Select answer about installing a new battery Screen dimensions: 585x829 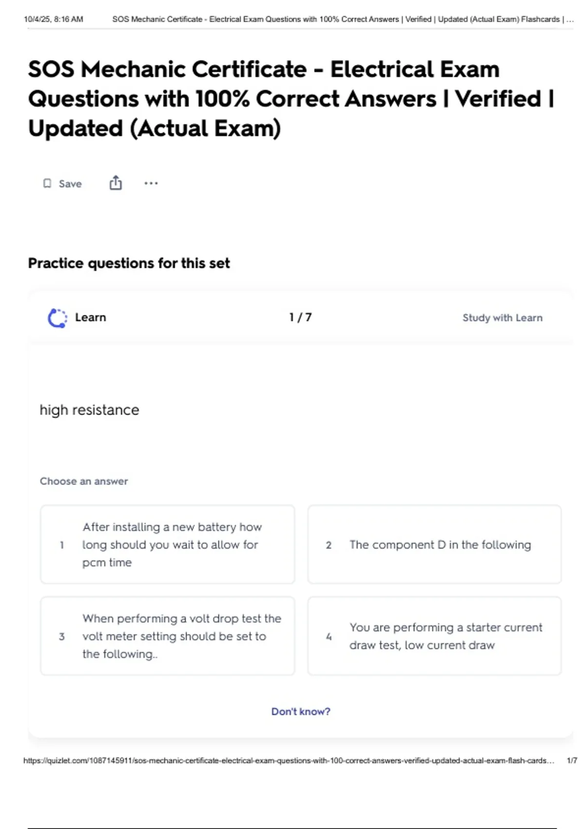coord(168,544)
